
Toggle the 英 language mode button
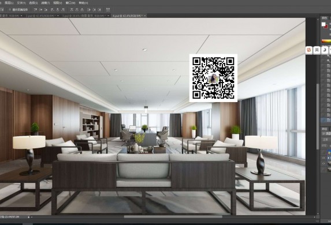coord(317,50)
